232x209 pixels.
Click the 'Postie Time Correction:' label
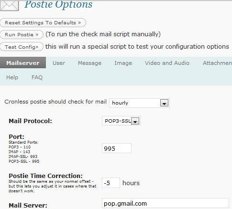[x=46, y=176]
